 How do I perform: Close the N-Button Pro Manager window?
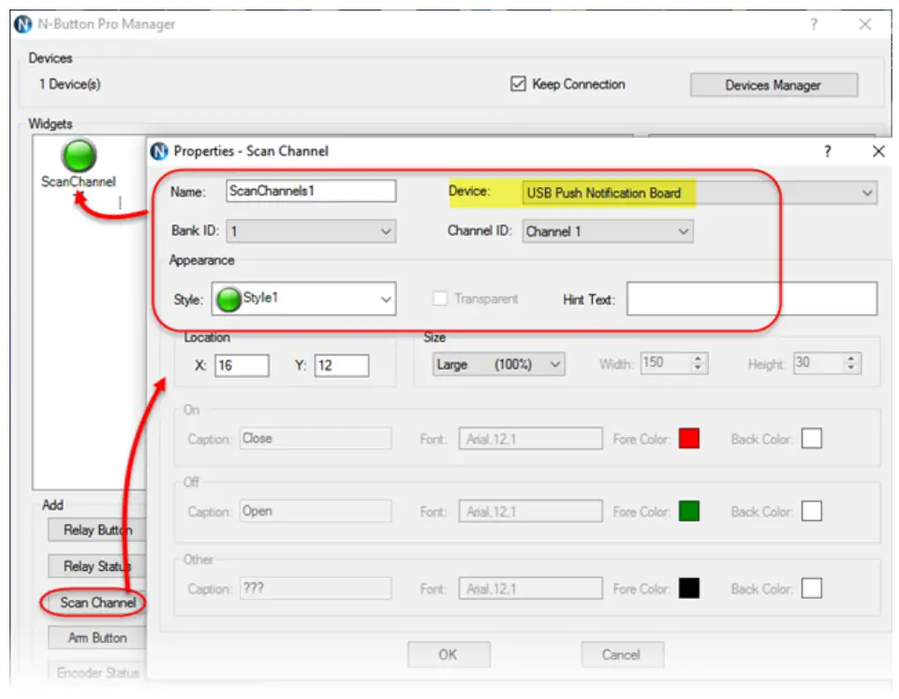(x=865, y=24)
